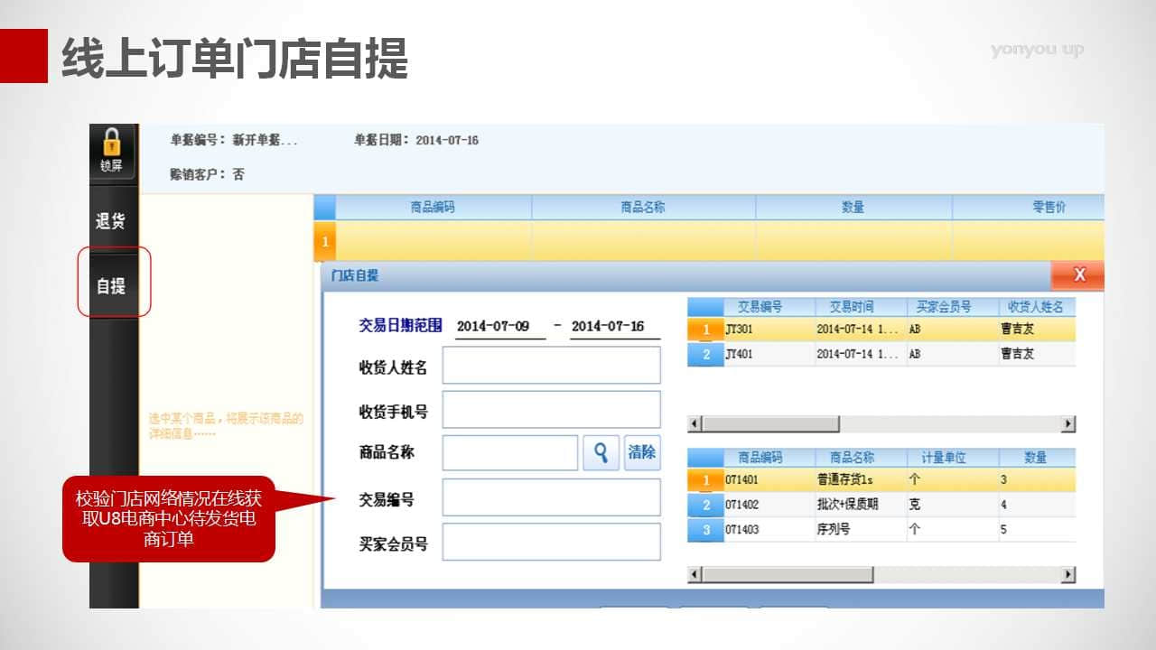Click the 交易时间 column header
Viewport: 1156px width, 650px height.
850,307
